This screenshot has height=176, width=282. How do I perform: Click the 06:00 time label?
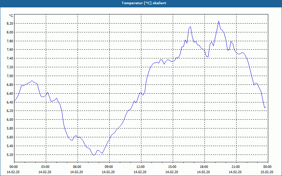tap(78, 167)
